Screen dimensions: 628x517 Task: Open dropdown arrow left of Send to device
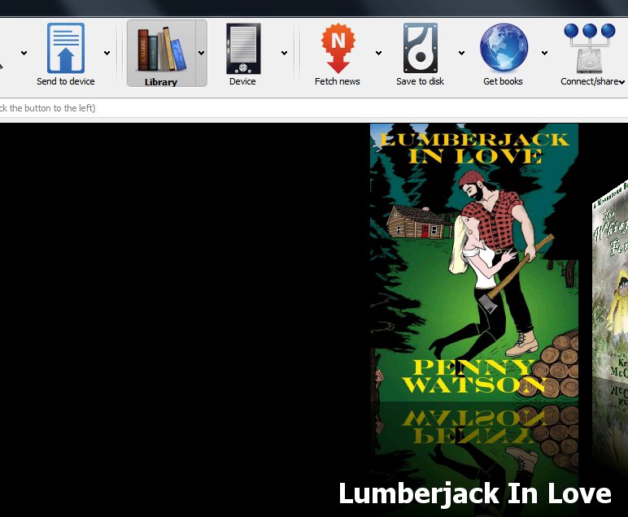[x=24, y=53]
